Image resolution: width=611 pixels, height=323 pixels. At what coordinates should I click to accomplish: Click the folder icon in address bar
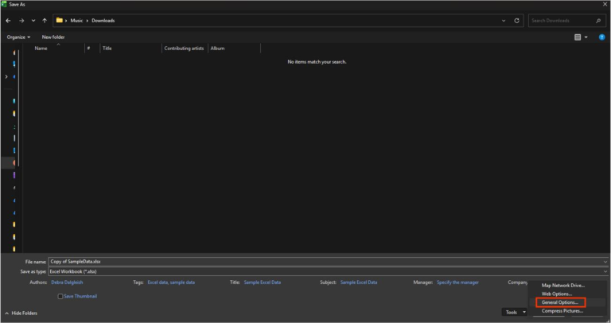pos(59,20)
